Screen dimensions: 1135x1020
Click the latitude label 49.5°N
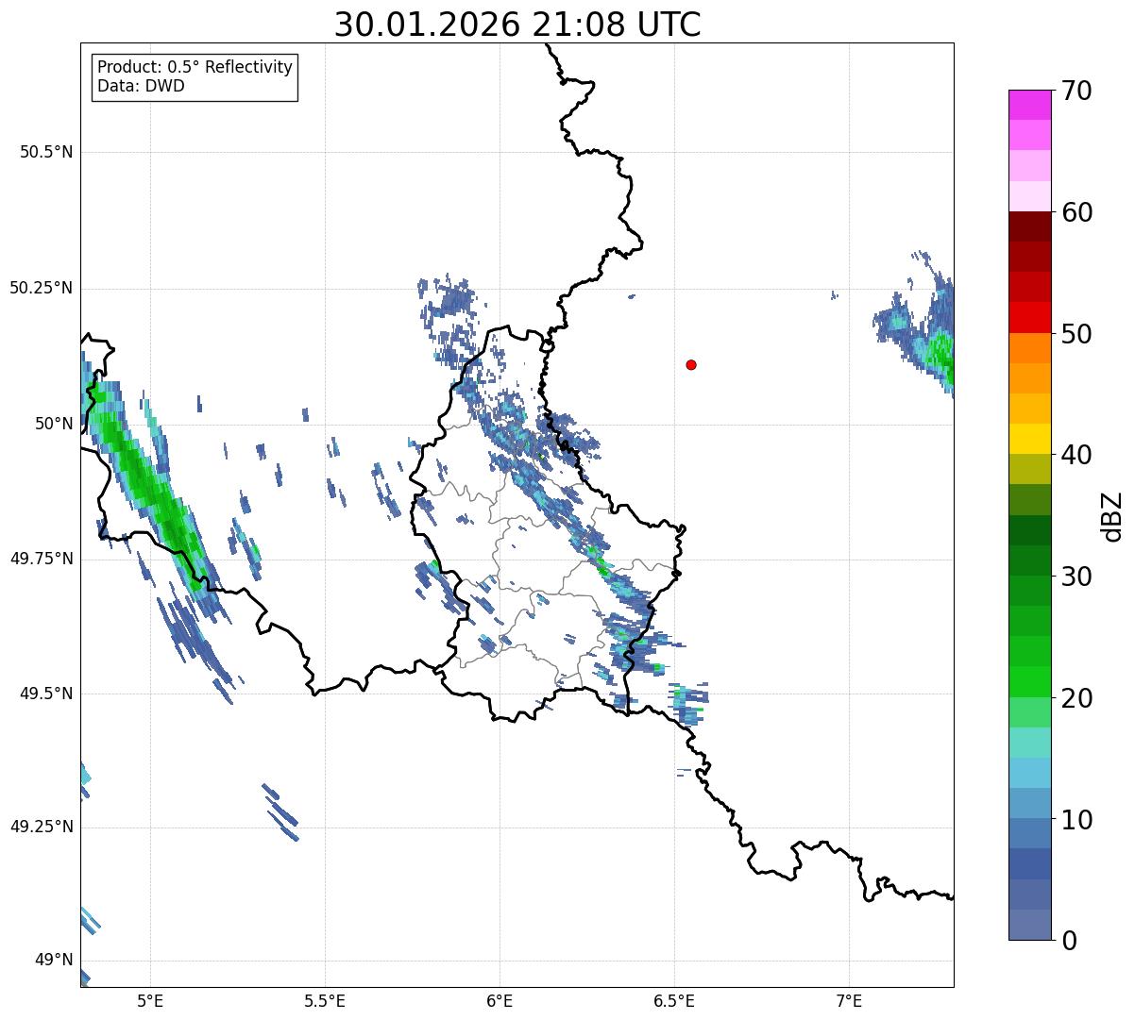46,694
